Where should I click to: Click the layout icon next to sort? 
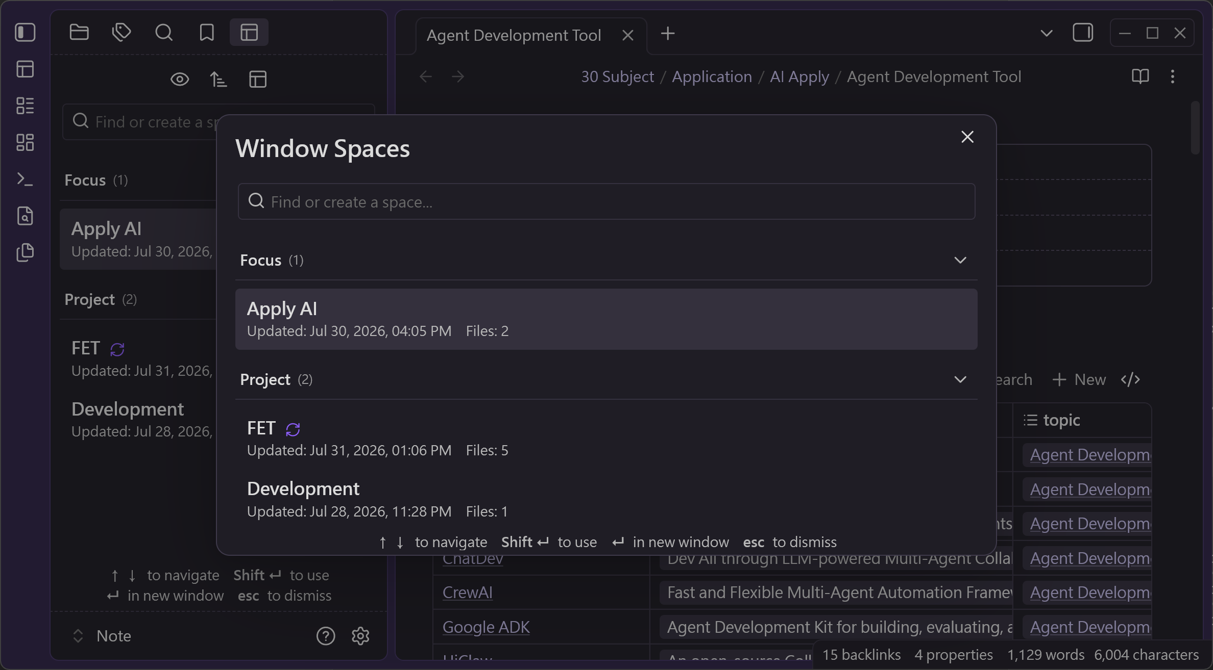point(258,79)
